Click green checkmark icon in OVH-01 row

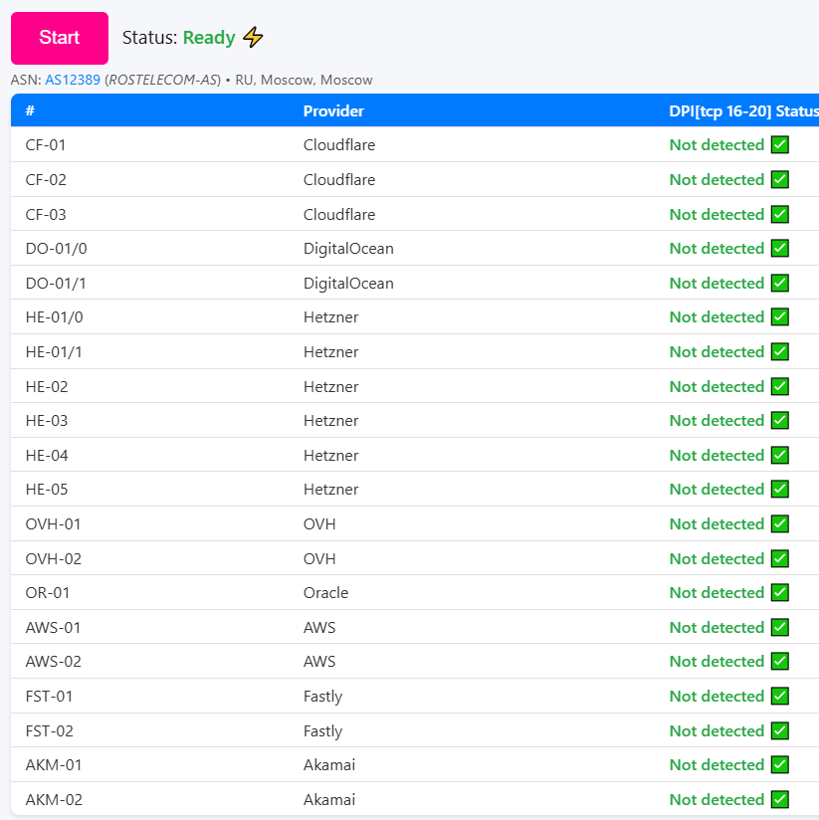(x=780, y=523)
